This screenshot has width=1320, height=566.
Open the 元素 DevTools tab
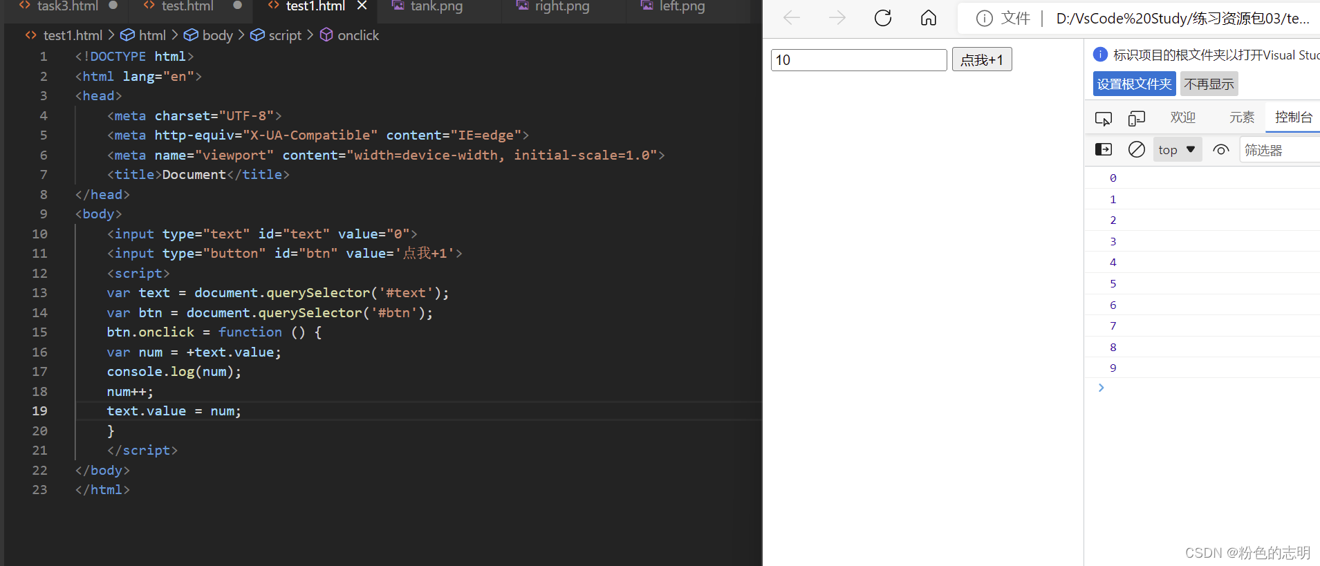tap(1242, 117)
